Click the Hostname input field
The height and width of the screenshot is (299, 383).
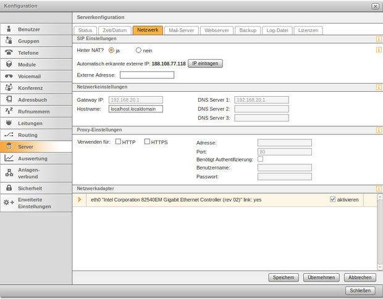click(135, 109)
